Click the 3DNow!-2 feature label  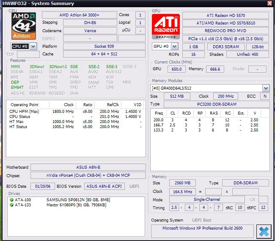click(58, 67)
